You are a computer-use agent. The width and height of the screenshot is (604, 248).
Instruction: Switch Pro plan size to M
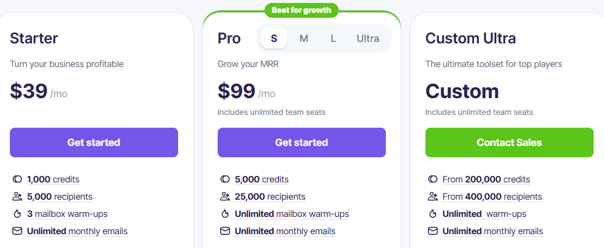point(304,38)
